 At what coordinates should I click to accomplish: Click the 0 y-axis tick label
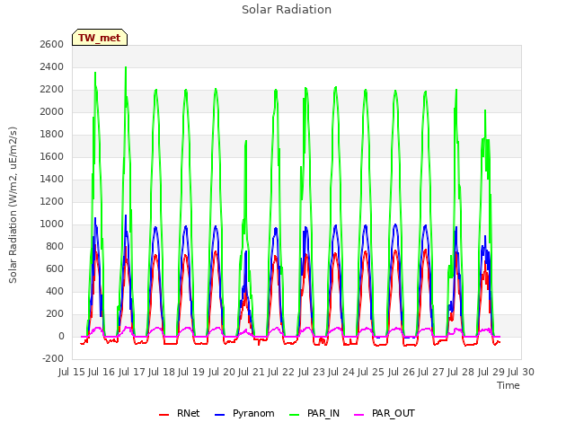tap(61, 337)
